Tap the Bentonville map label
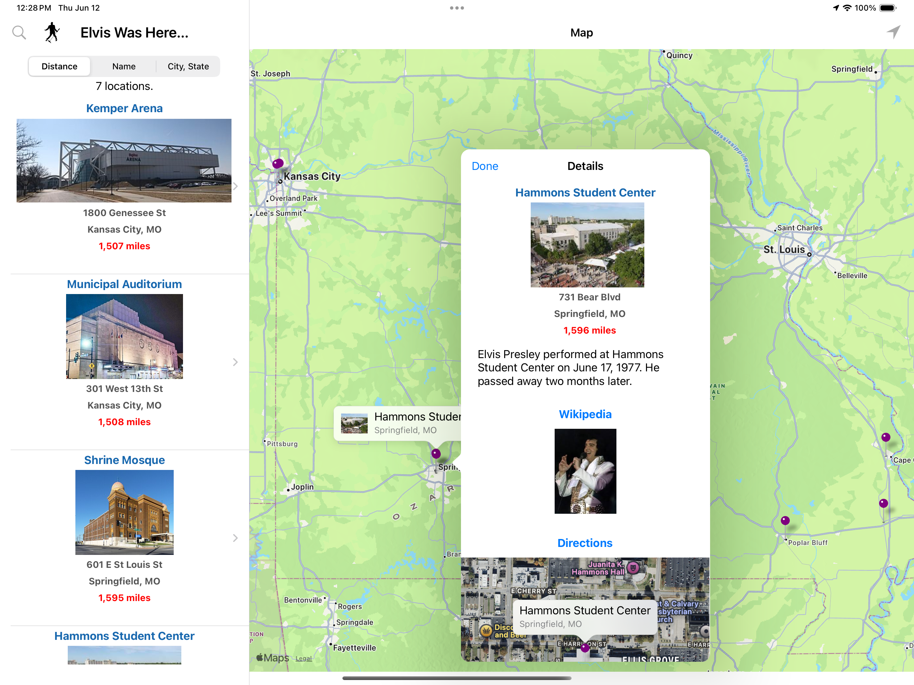Image resolution: width=914 pixels, height=685 pixels. pos(303,600)
